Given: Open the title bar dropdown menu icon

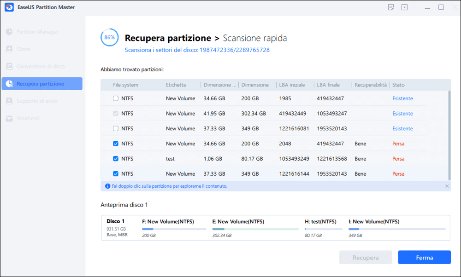Looking at the screenshot, I should point(405,7).
